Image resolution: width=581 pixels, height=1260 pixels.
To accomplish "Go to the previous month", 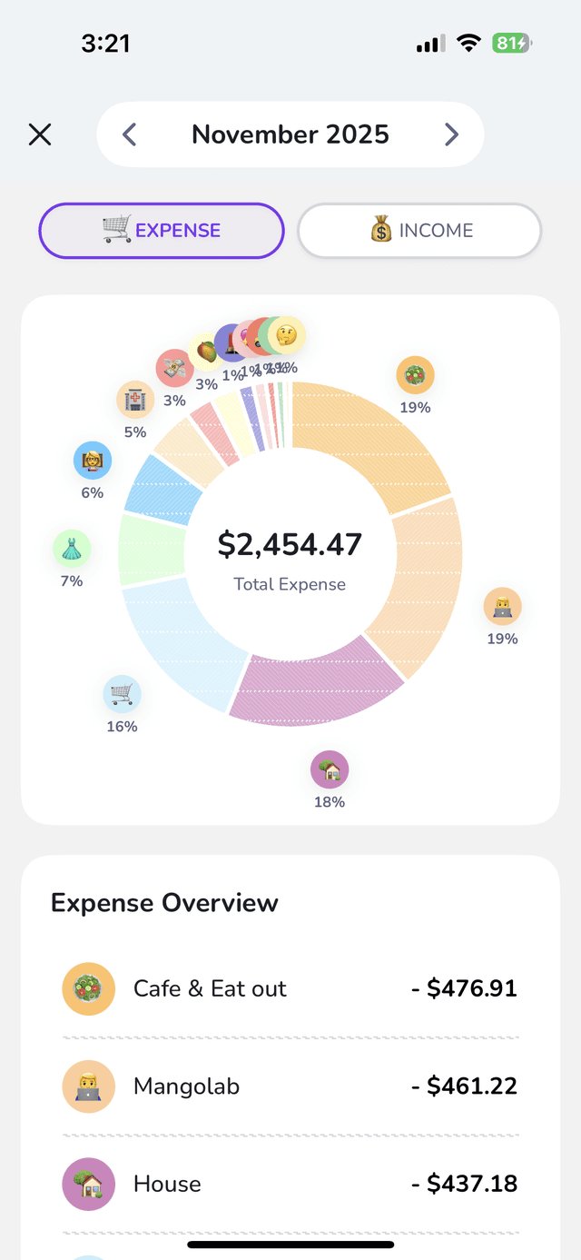I will (129, 134).
